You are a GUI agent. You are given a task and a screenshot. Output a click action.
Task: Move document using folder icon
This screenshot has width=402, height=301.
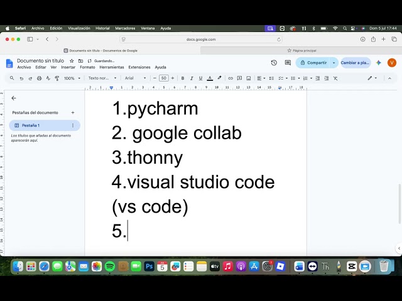pos(80,61)
